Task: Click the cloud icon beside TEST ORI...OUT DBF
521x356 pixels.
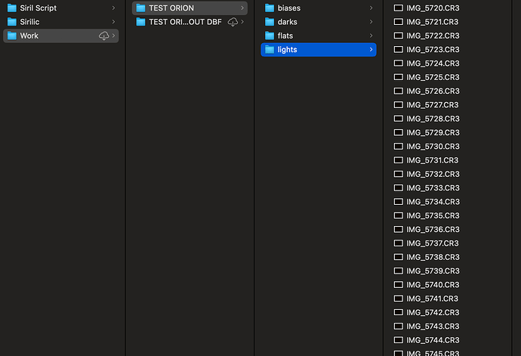Action: [233, 22]
